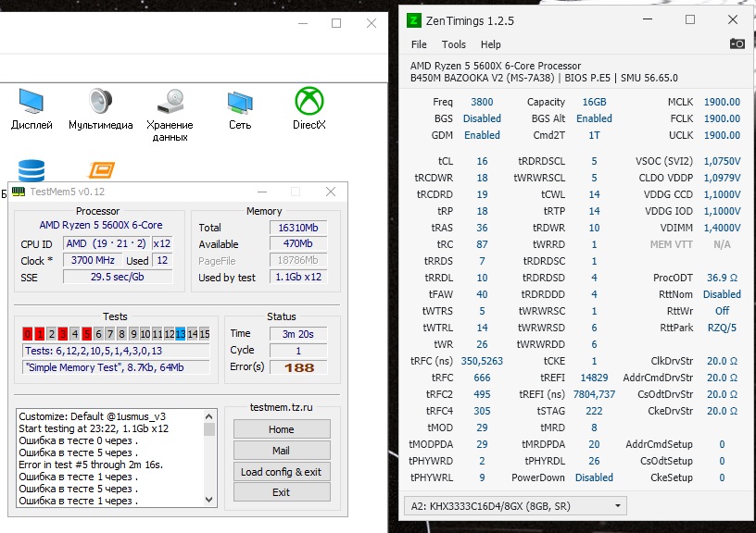Click the testmem.tz.ru label in TestMem5
Image resolution: width=756 pixels, height=533 pixels.
point(281,407)
